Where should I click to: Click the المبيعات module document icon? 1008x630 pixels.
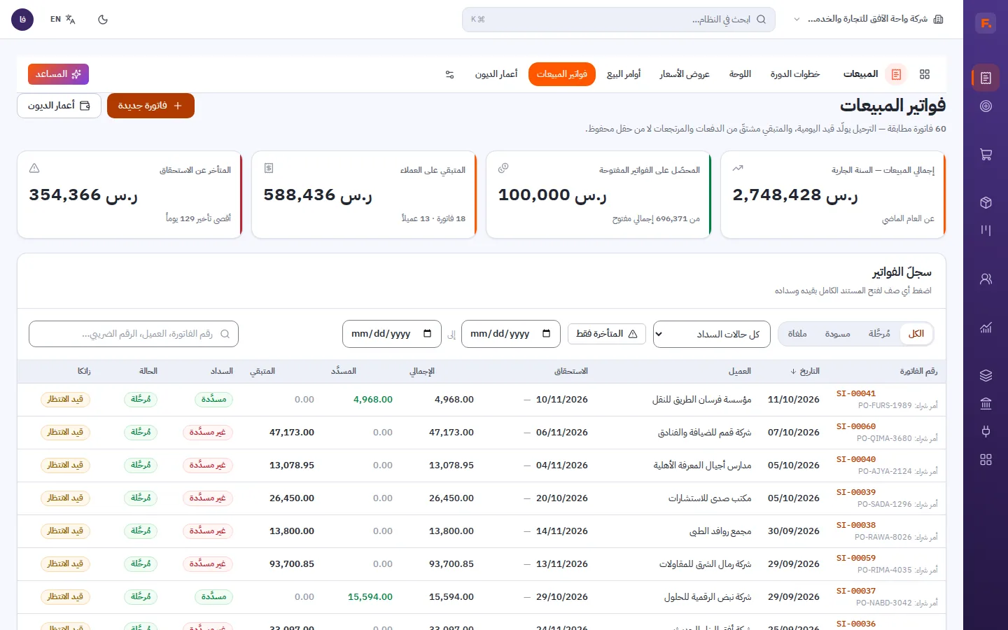pos(896,74)
